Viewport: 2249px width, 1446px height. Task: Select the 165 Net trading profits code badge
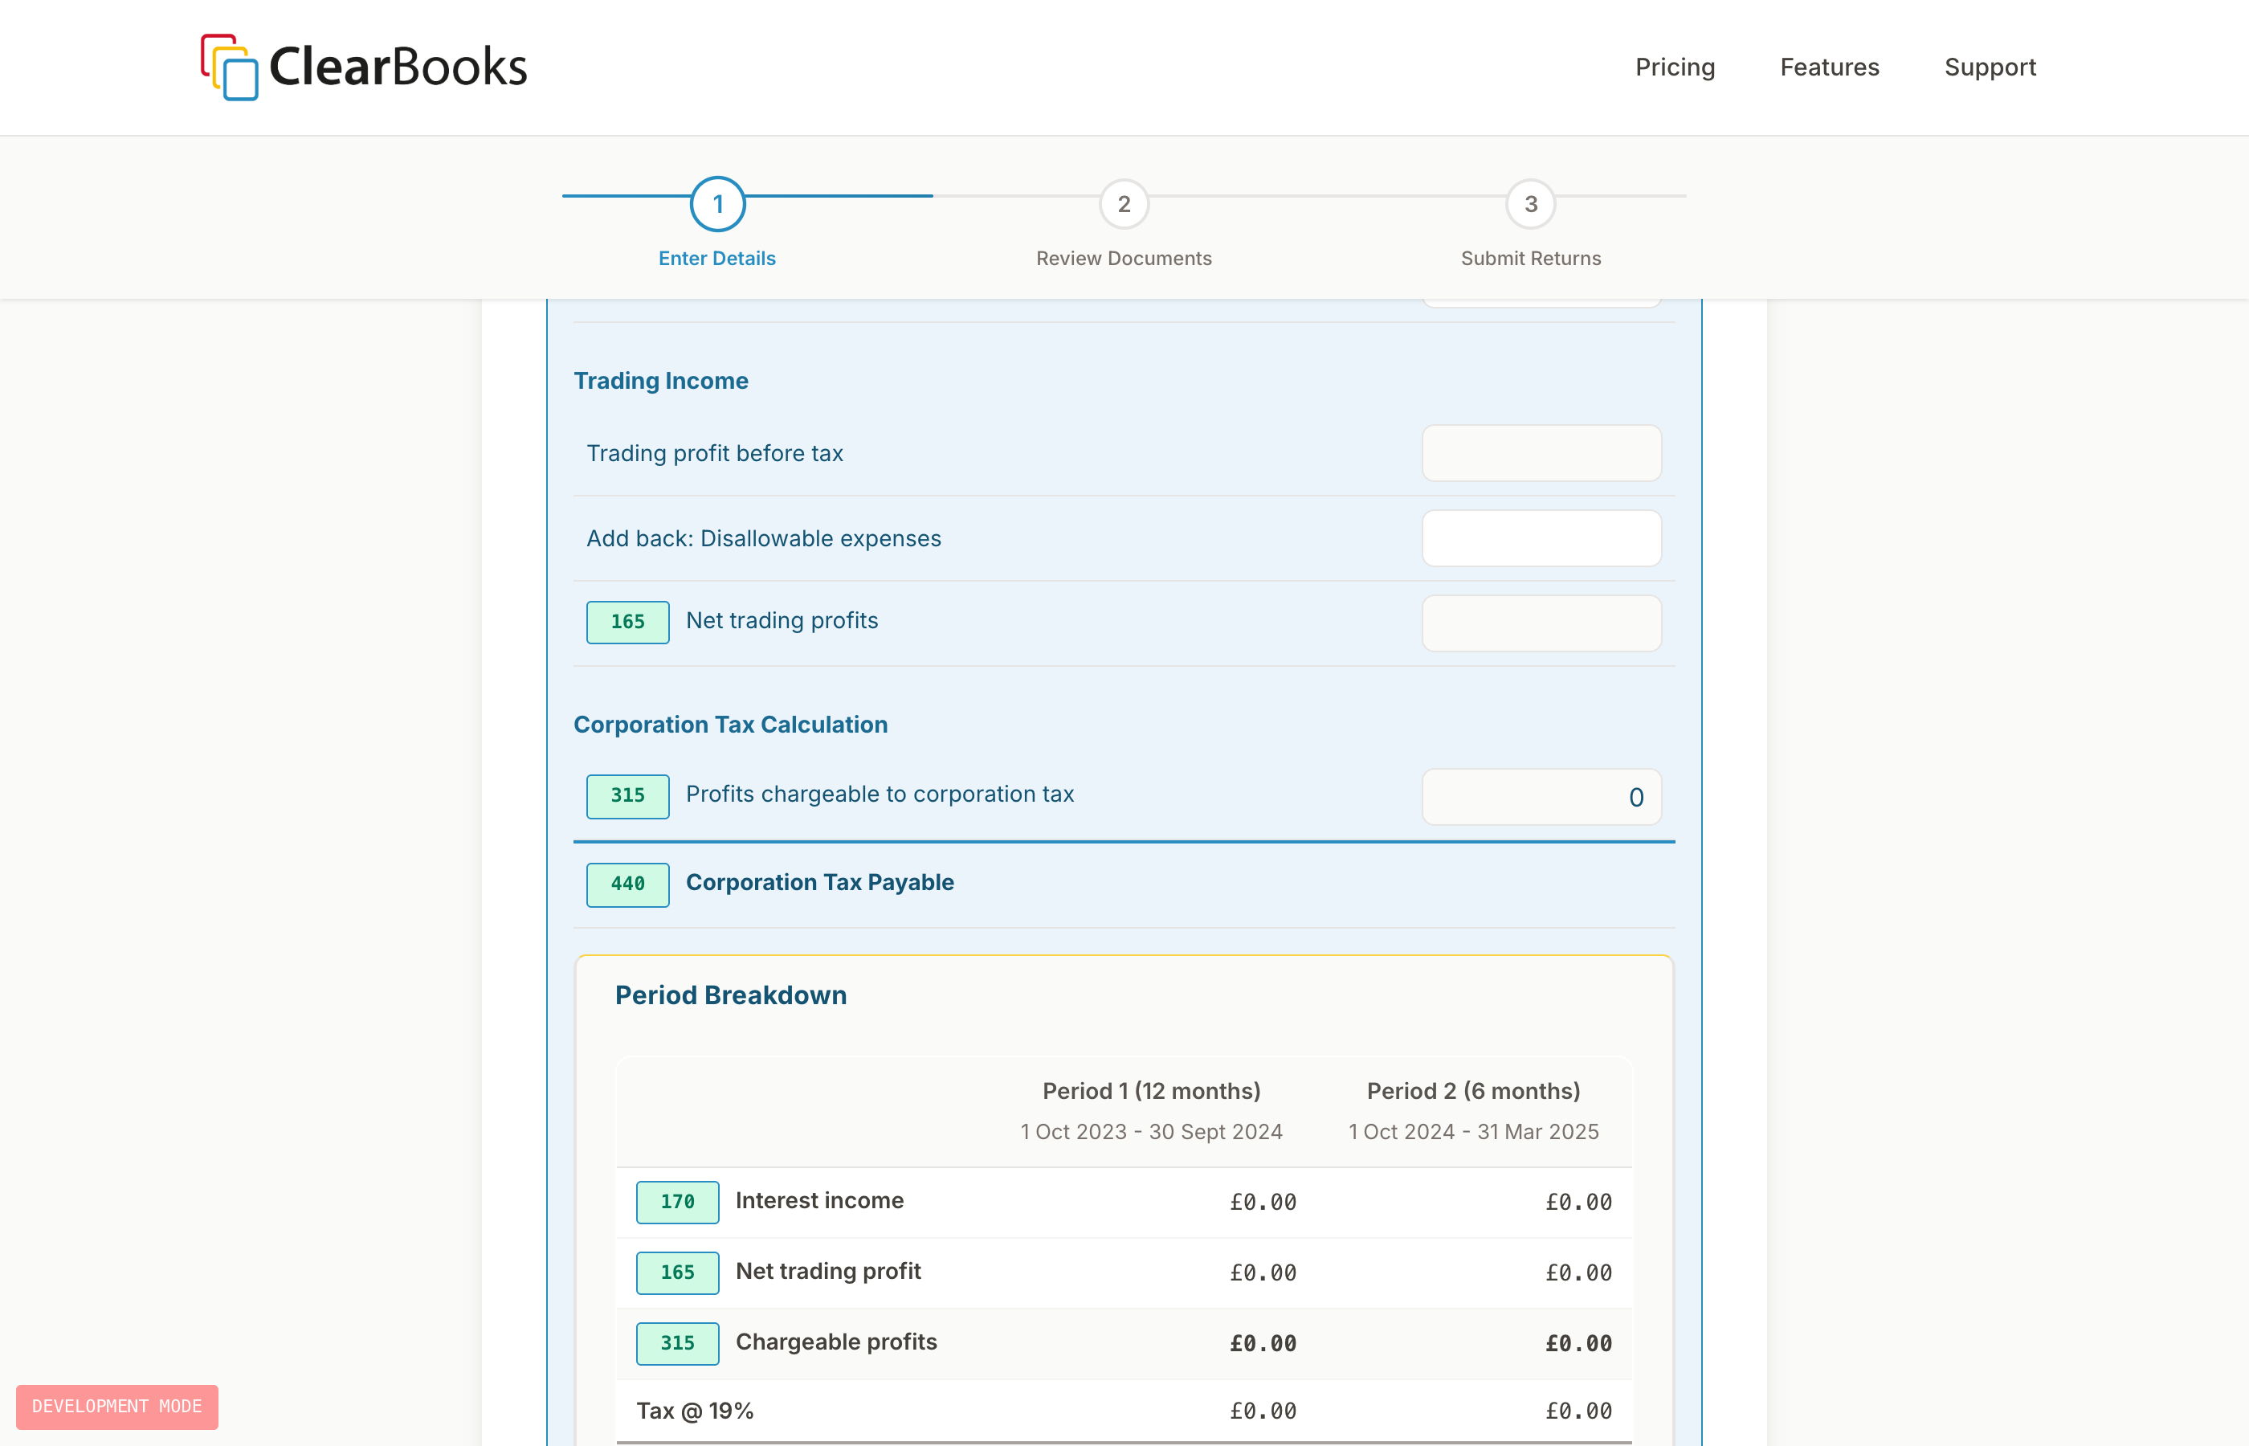(627, 622)
